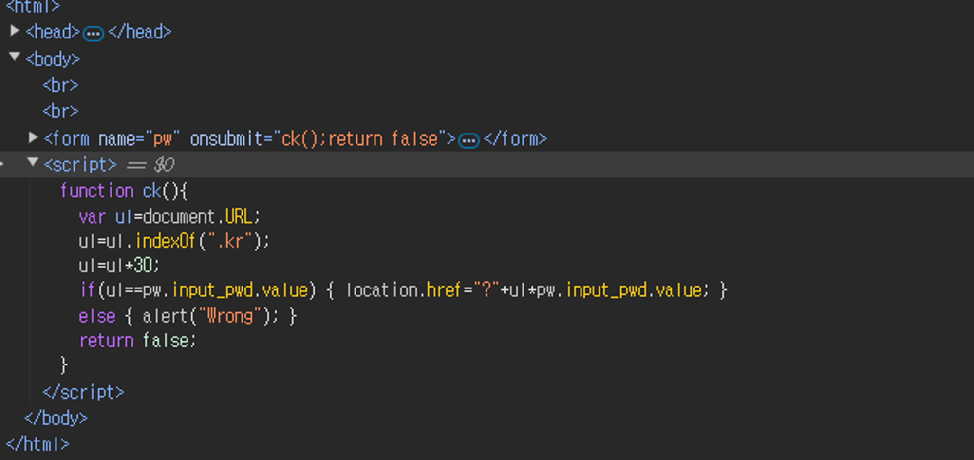Collapse the body element arrow
The width and height of the screenshot is (974, 460).
tap(15, 57)
